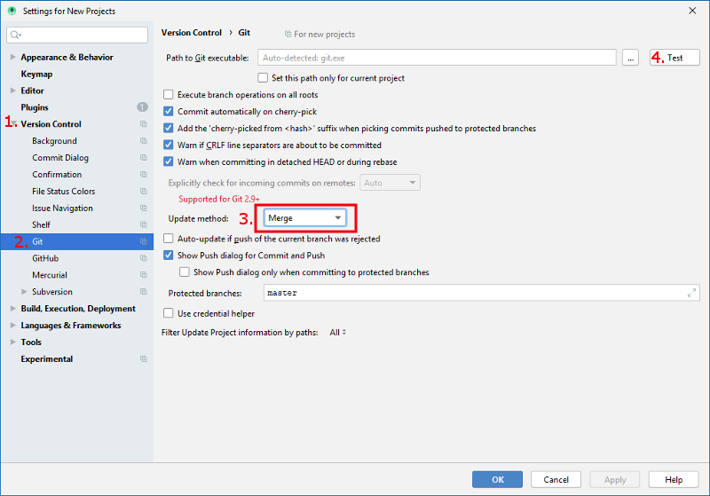This screenshot has width=710, height=496.
Task: Click the Path to Git executable field
Action: point(437,58)
